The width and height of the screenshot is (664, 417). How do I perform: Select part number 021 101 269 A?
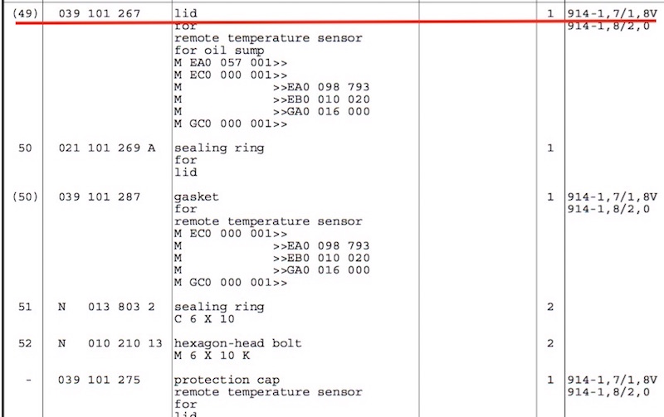click(x=106, y=148)
